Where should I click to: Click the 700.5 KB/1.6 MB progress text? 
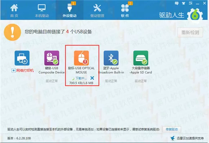(81, 83)
